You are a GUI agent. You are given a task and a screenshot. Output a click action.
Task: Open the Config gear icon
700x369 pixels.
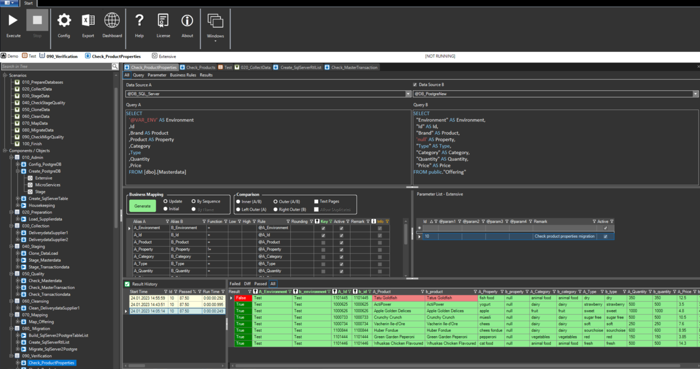(x=64, y=20)
